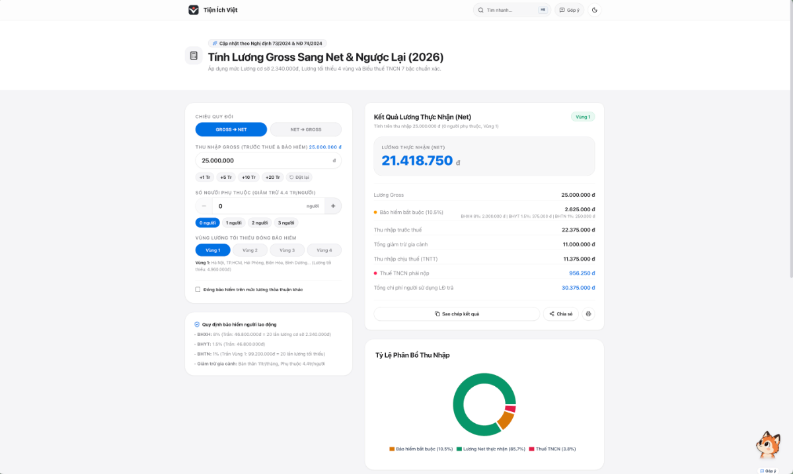Switch to GROSS → NET mode
This screenshot has width=793, height=474.
coord(231,129)
